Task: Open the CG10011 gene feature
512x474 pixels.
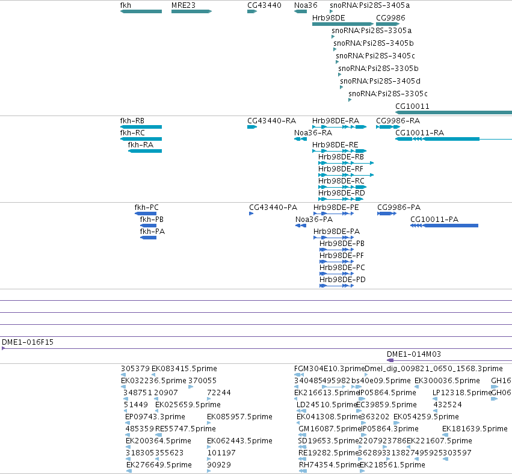Action: 454,112
